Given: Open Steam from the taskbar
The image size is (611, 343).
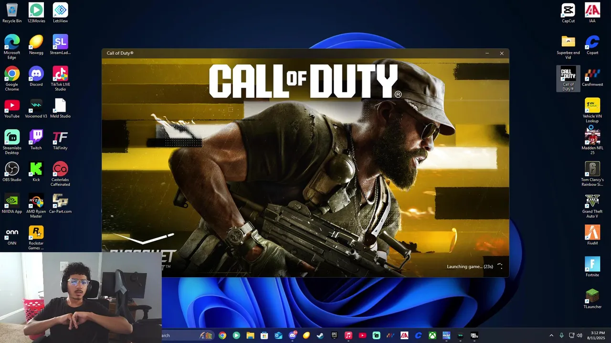Looking at the screenshot, I should tap(320, 335).
